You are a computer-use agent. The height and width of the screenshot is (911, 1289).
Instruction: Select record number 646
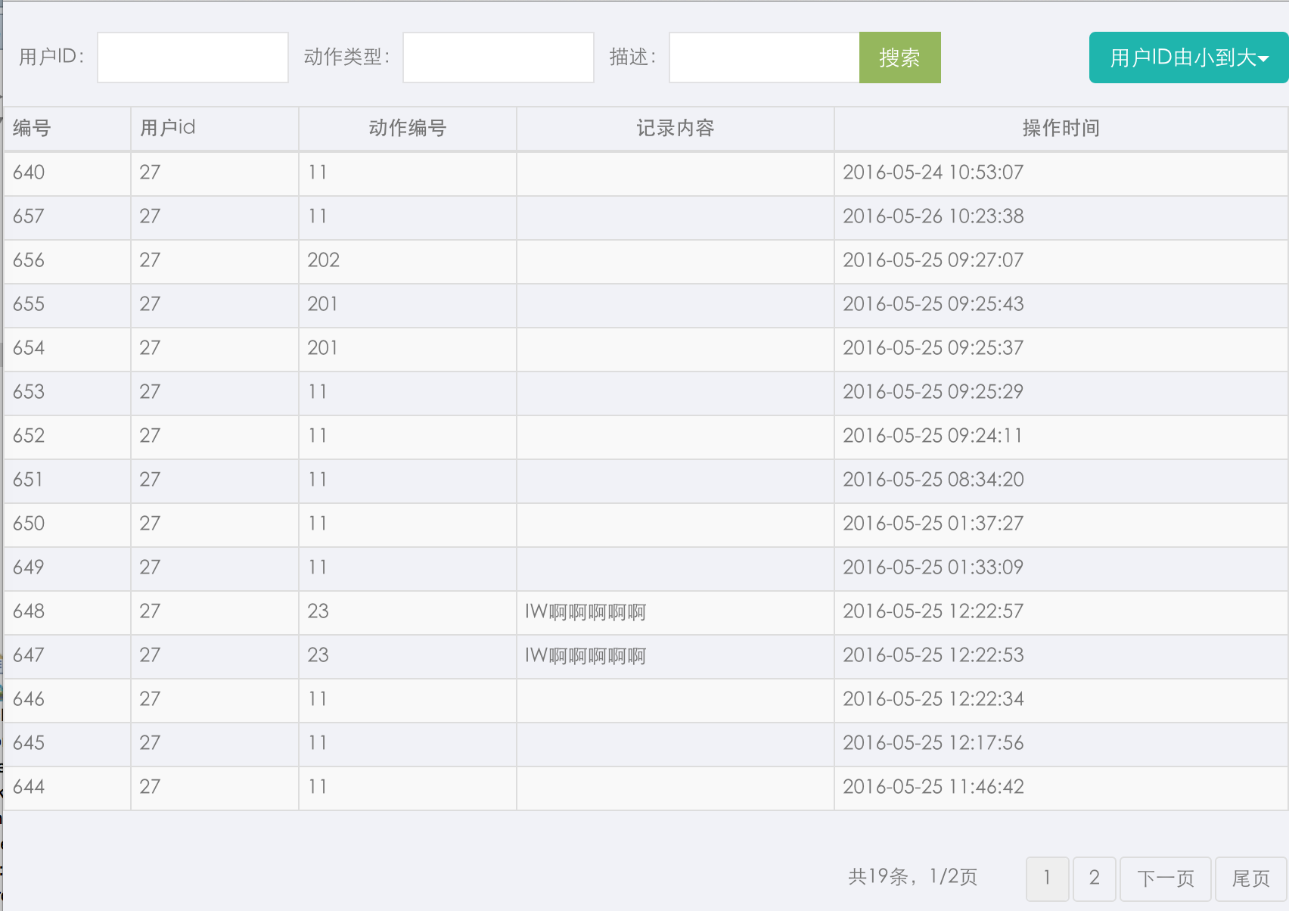29,699
